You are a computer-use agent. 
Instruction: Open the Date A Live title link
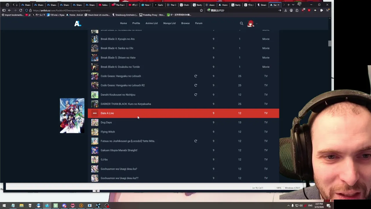pos(107,113)
